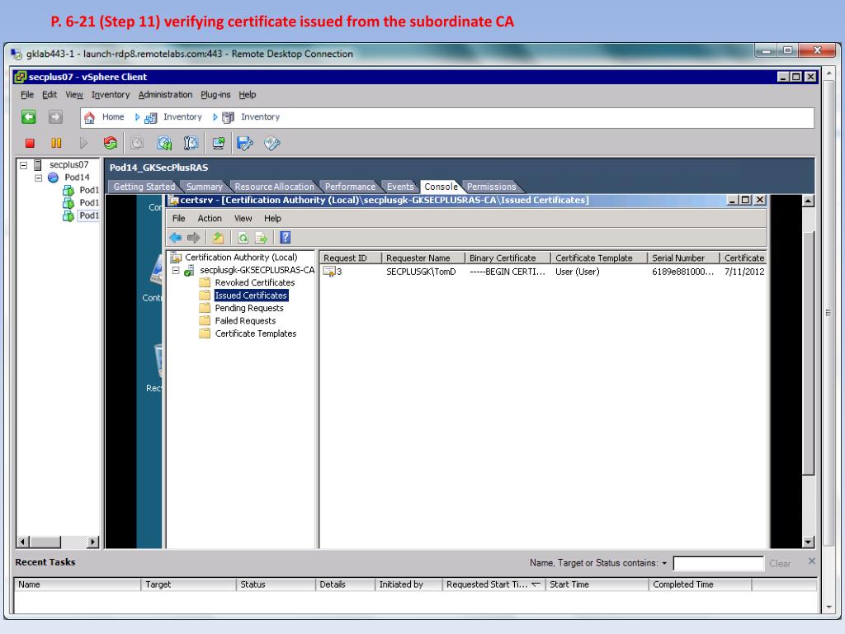Launch the virtual machine console icon
Screen dimensions: 845x634
[x=218, y=143]
